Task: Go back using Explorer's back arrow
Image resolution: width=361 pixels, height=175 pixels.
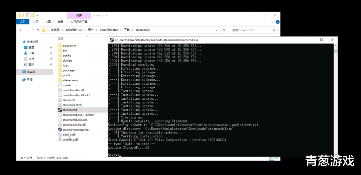Action: (21, 30)
